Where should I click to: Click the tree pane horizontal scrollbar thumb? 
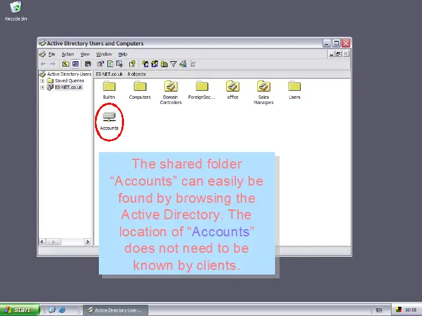(x=53, y=242)
